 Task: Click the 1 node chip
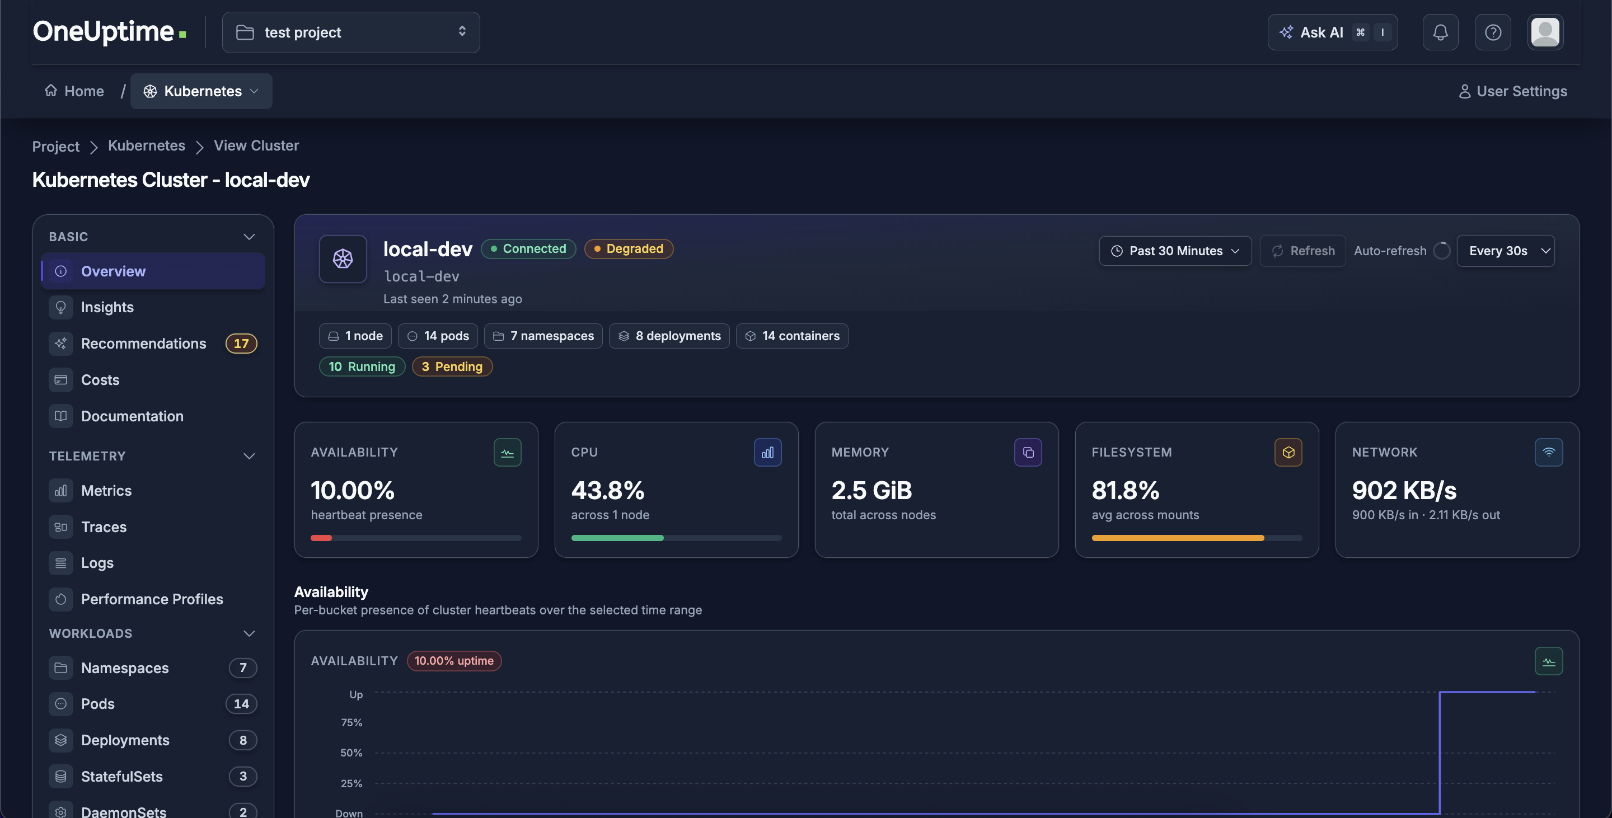pos(355,336)
